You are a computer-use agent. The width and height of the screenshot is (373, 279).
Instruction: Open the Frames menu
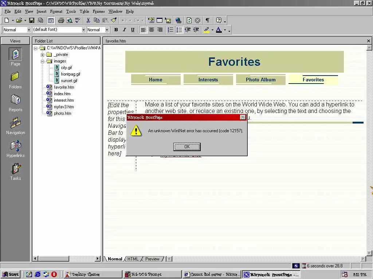pyautogui.click(x=98, y=11)
